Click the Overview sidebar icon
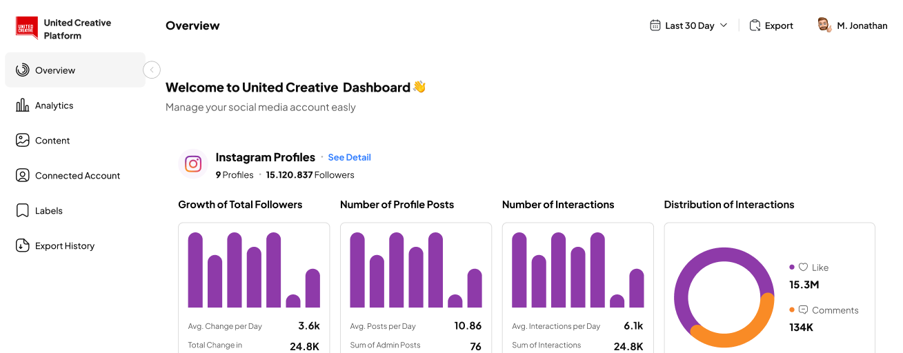 coord(22,70)
